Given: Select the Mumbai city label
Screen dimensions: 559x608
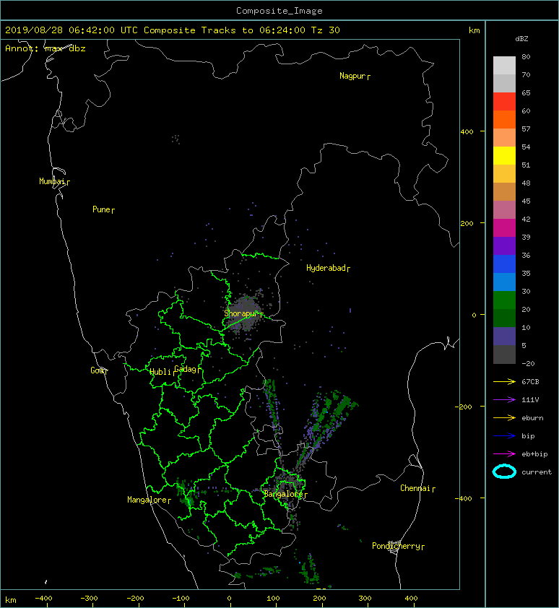Looking at the screenshot, I should pyautogui.click(x=54, y=181).
